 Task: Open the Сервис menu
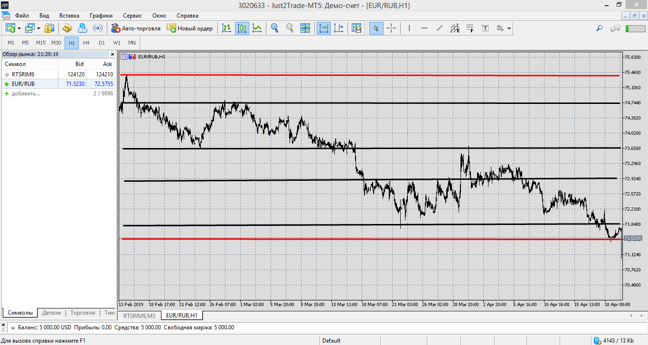pyautogui.click(x=132, y=15)
